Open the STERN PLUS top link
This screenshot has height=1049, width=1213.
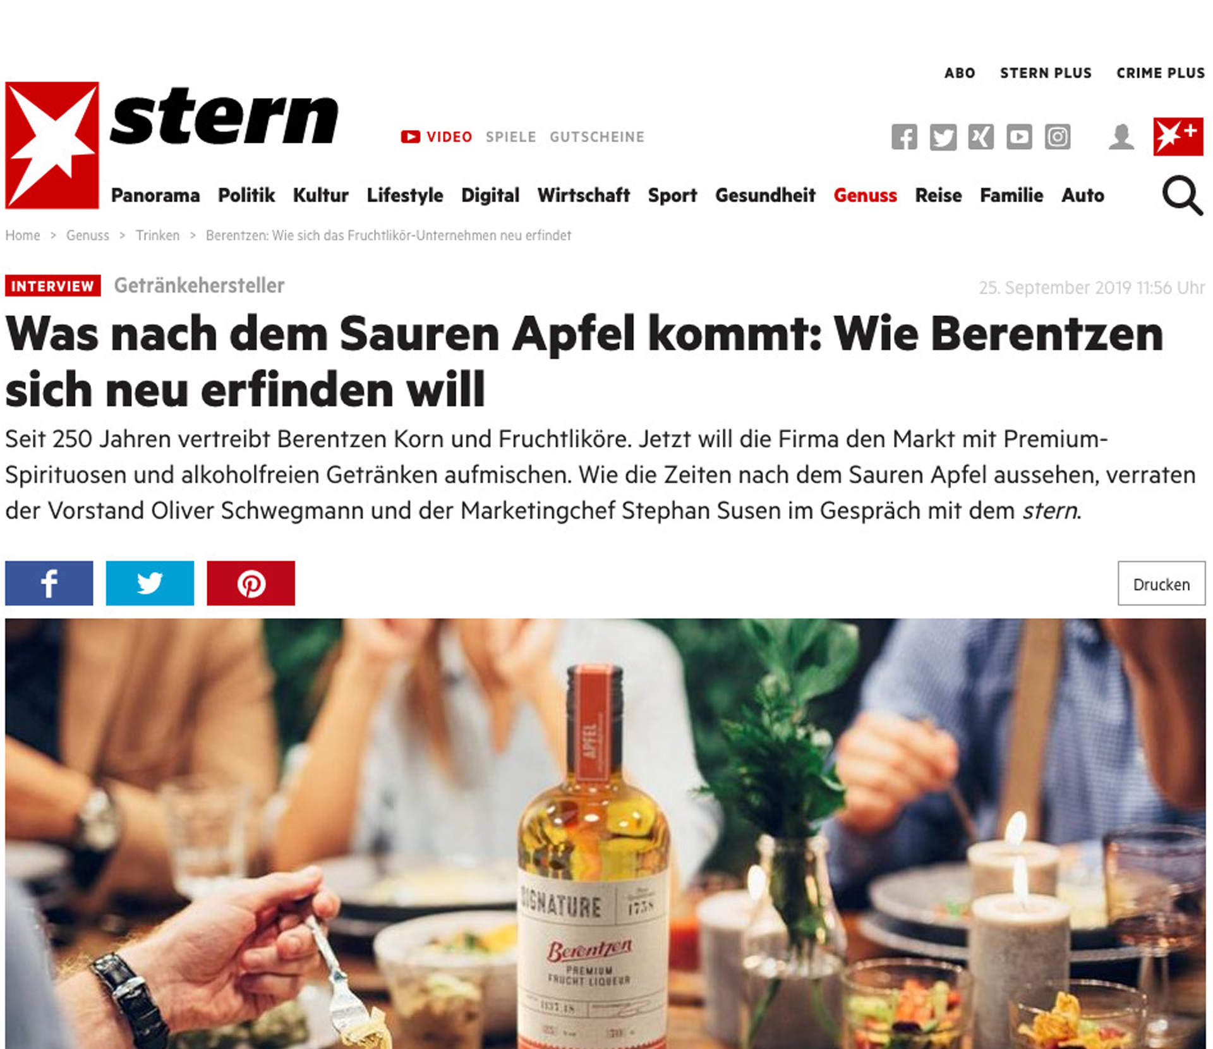1046,73
